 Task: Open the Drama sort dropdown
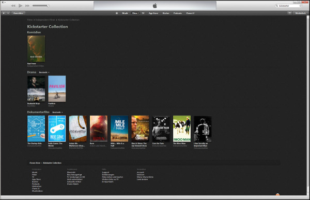[44, 72]
